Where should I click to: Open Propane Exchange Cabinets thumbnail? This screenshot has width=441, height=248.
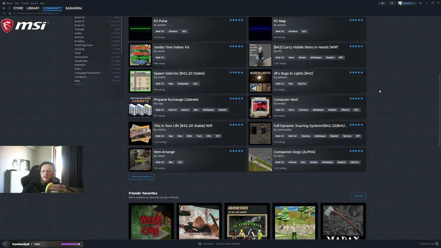[x=140, y=107]
